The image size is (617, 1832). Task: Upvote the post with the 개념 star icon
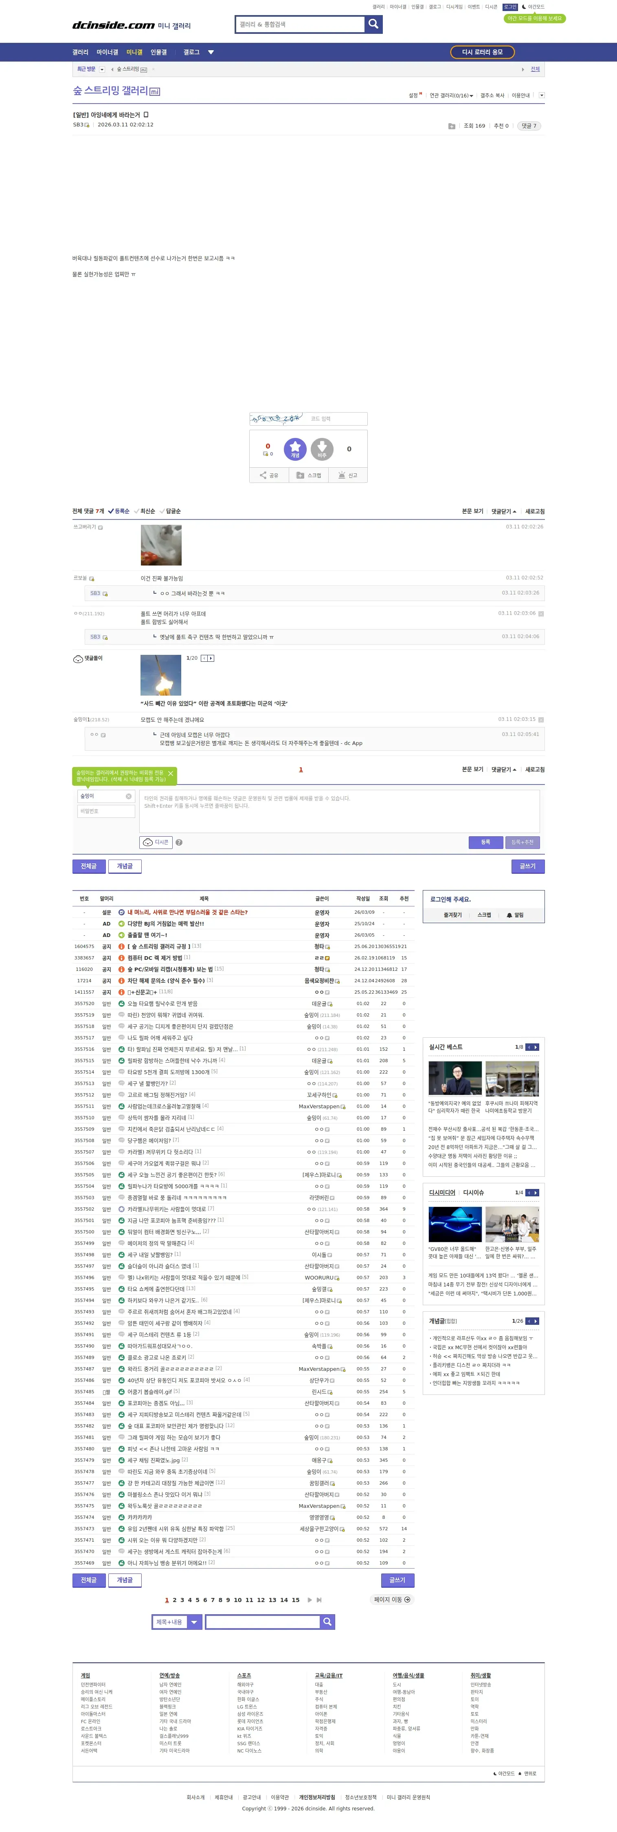pyautogui.click(x=295, y=449)
